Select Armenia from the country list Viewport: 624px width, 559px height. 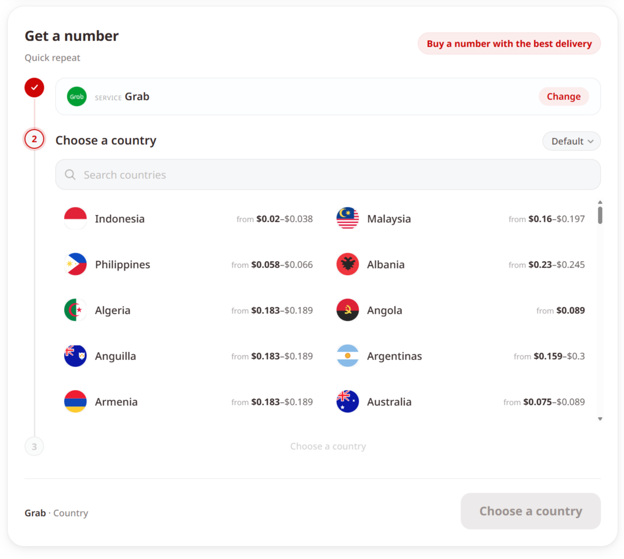188,402
